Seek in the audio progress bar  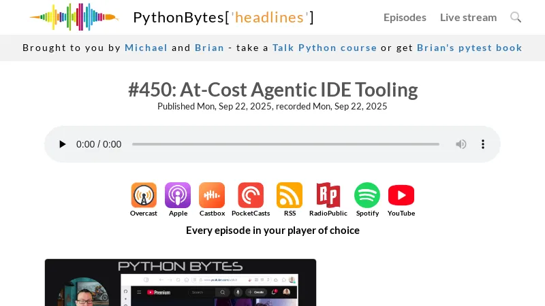285,144
